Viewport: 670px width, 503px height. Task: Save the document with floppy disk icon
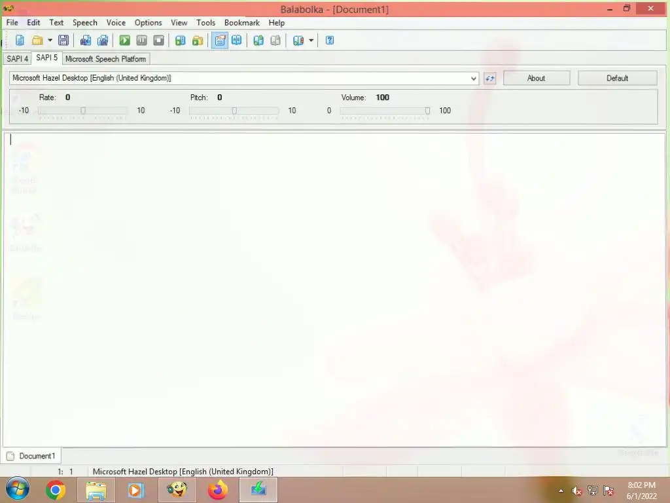click(63, 41)
